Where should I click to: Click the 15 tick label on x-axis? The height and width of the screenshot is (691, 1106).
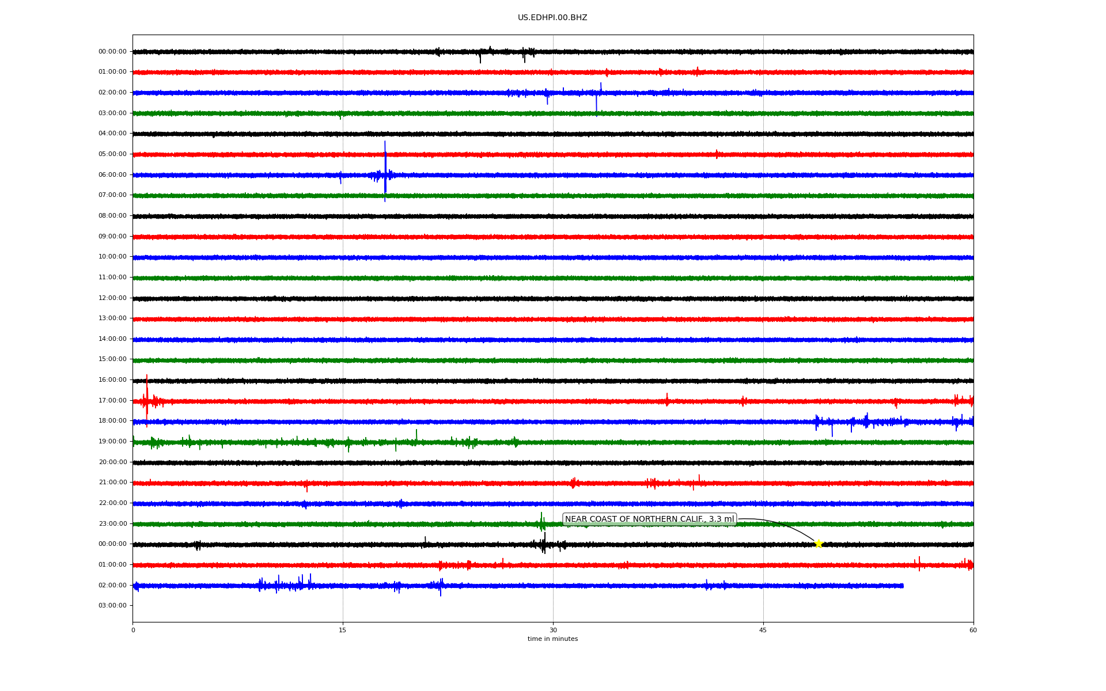click(x=343, y=630)
